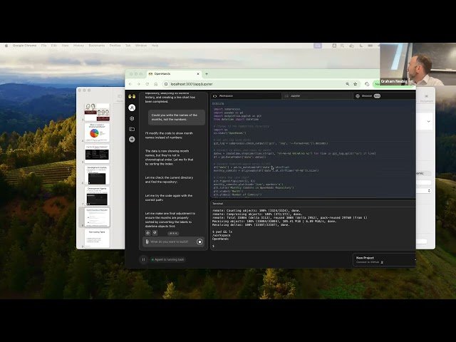Image resolution: width=456 pixels, height=342 pixels.
Task: Open the Bookmarks menu in the menu bar
Action: (96, 45)
